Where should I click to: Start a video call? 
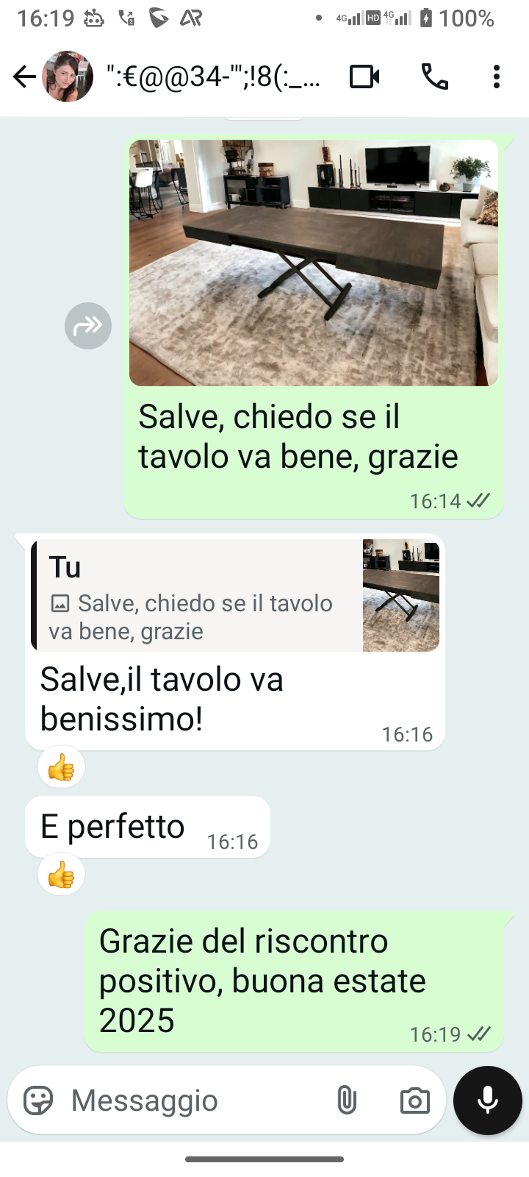364,77
